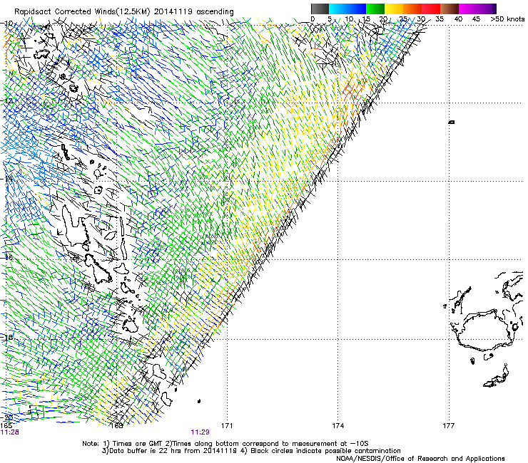Click the purple '11:28' time label

pyautogui.click(x=9, y=432)
